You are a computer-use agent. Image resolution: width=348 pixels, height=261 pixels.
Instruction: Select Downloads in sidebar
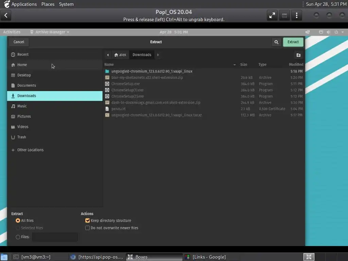click(x=55, y=96)
